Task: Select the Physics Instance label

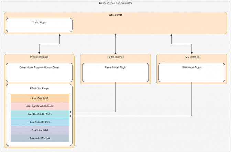Action: [39, 57]
